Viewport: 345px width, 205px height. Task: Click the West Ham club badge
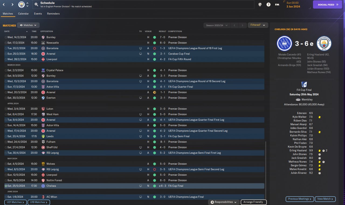[43, 114]
